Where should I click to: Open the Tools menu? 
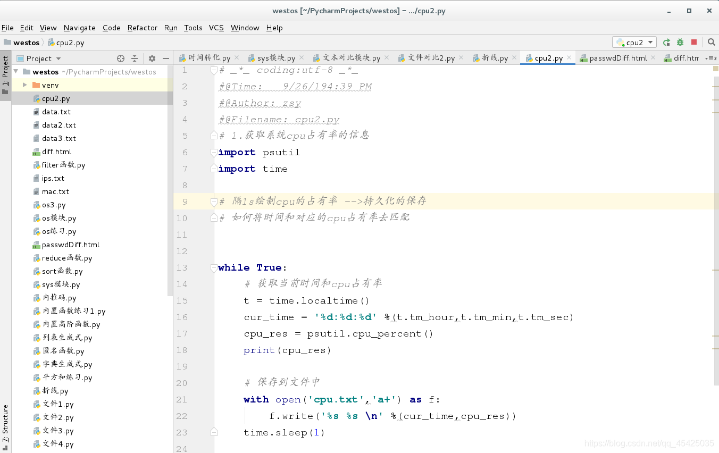click(x=193, y=28)
